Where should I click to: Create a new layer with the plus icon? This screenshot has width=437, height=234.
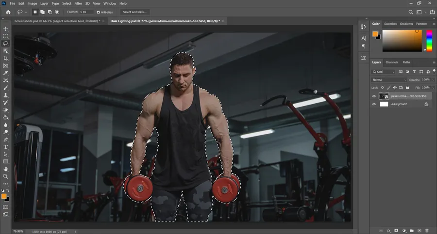pos(419,230)
